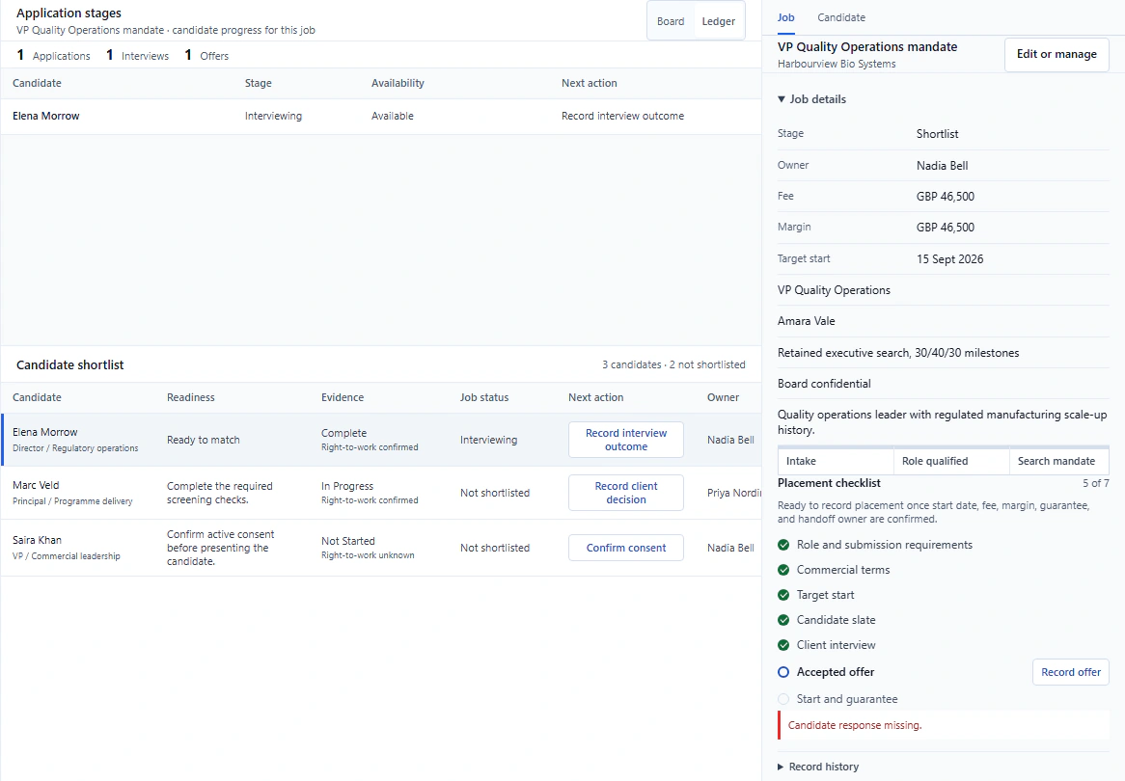The height and width of the screenshot is (781, 1125).
Task: Click 'Amara Vale' in Job details
Action: [x=807, y=321]
